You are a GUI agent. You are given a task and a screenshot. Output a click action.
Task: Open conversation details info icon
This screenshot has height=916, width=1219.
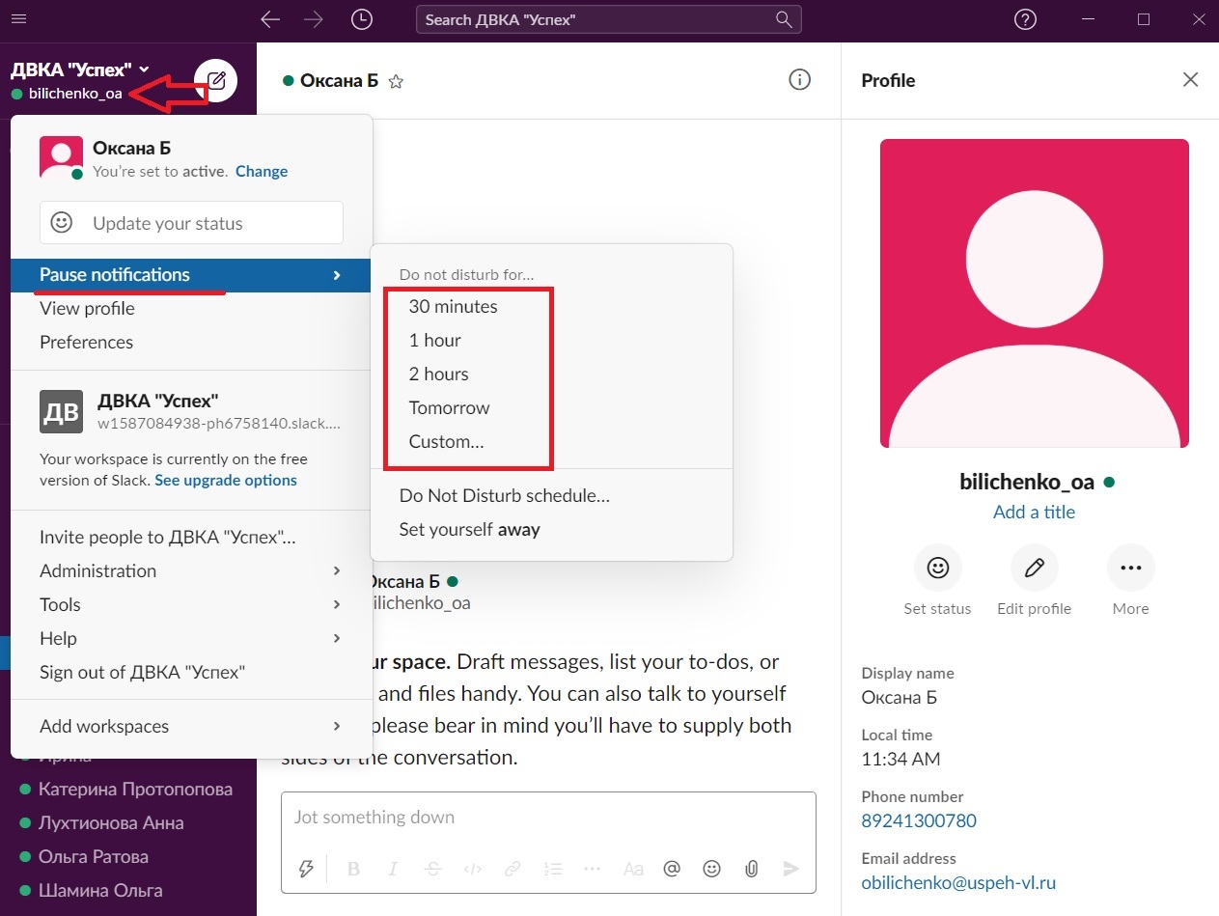pyautogui.click(x=799, y=80)
